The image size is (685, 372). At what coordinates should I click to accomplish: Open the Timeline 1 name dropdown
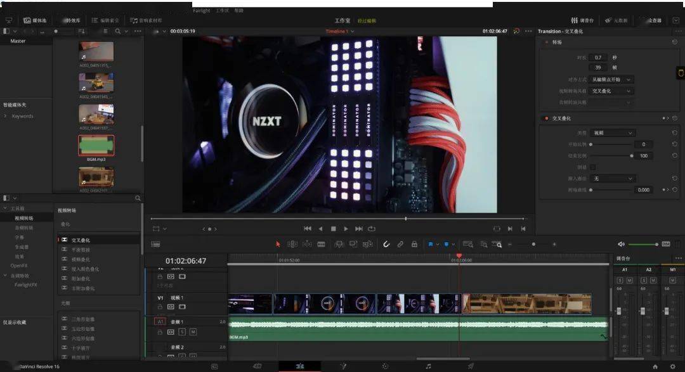tap(340, 32)
